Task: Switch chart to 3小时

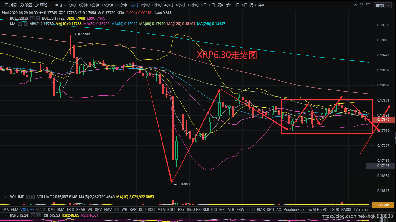Action: pos(157,5)
